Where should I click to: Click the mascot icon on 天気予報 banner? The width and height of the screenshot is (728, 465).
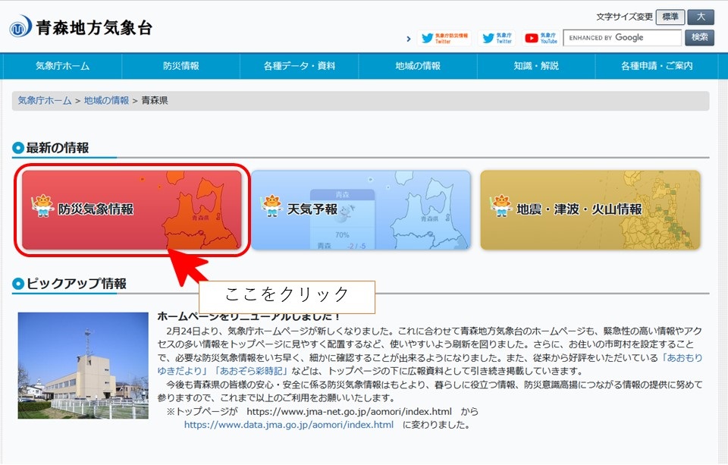point(271,206)
